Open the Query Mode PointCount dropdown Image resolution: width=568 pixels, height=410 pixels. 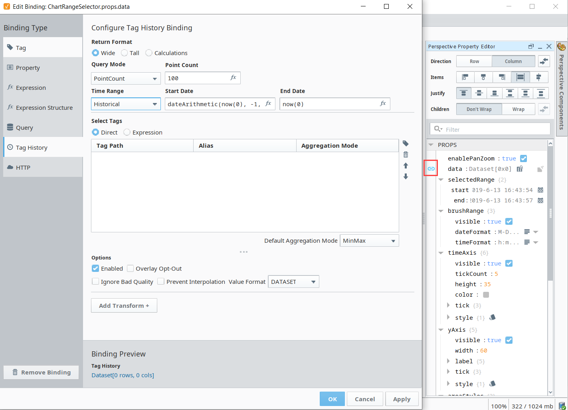coord(126,78)
